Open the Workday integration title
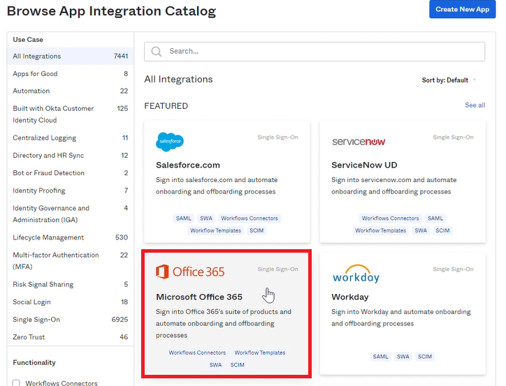This screenshot has width=506, height=386. [350, 297]
